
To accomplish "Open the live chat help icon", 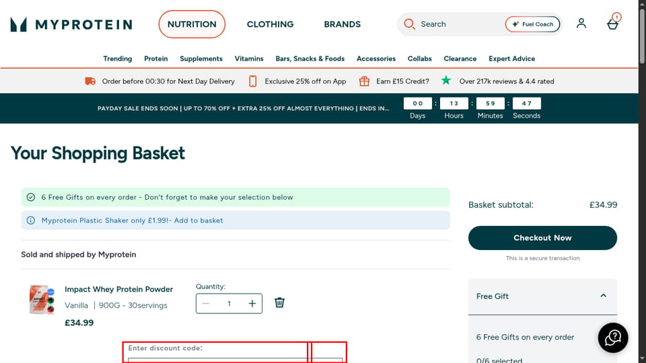I will pyautogui.click(x=613, y=338).
